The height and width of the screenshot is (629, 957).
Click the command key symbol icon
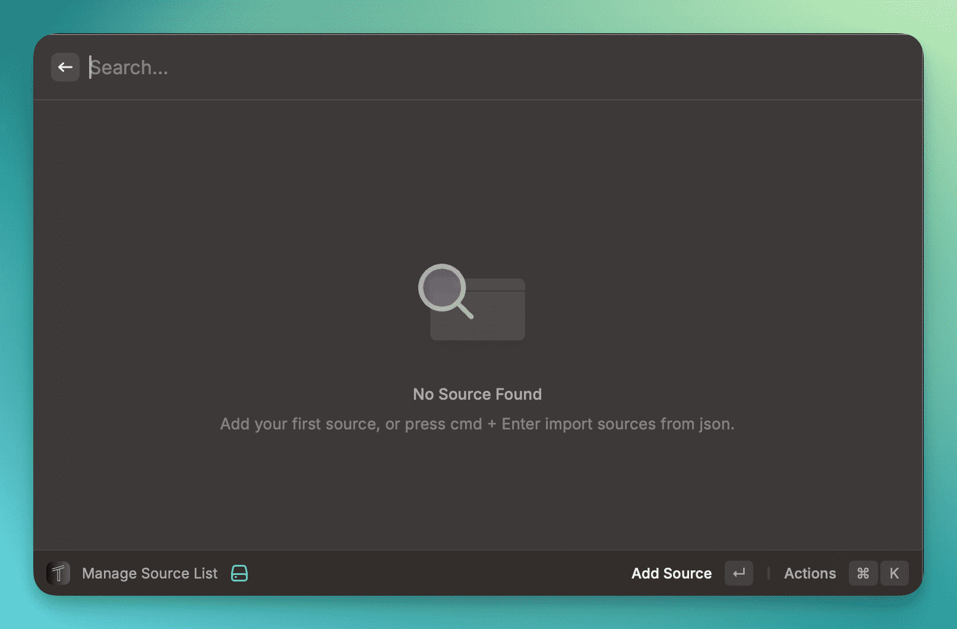(x=863, y=573)
